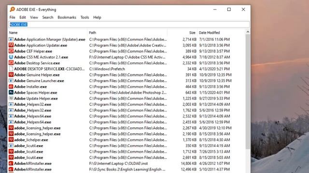Select the file name adobe_lichelper.exe
The height and width of the screenshot is (173, 309).
pos(31,140)
